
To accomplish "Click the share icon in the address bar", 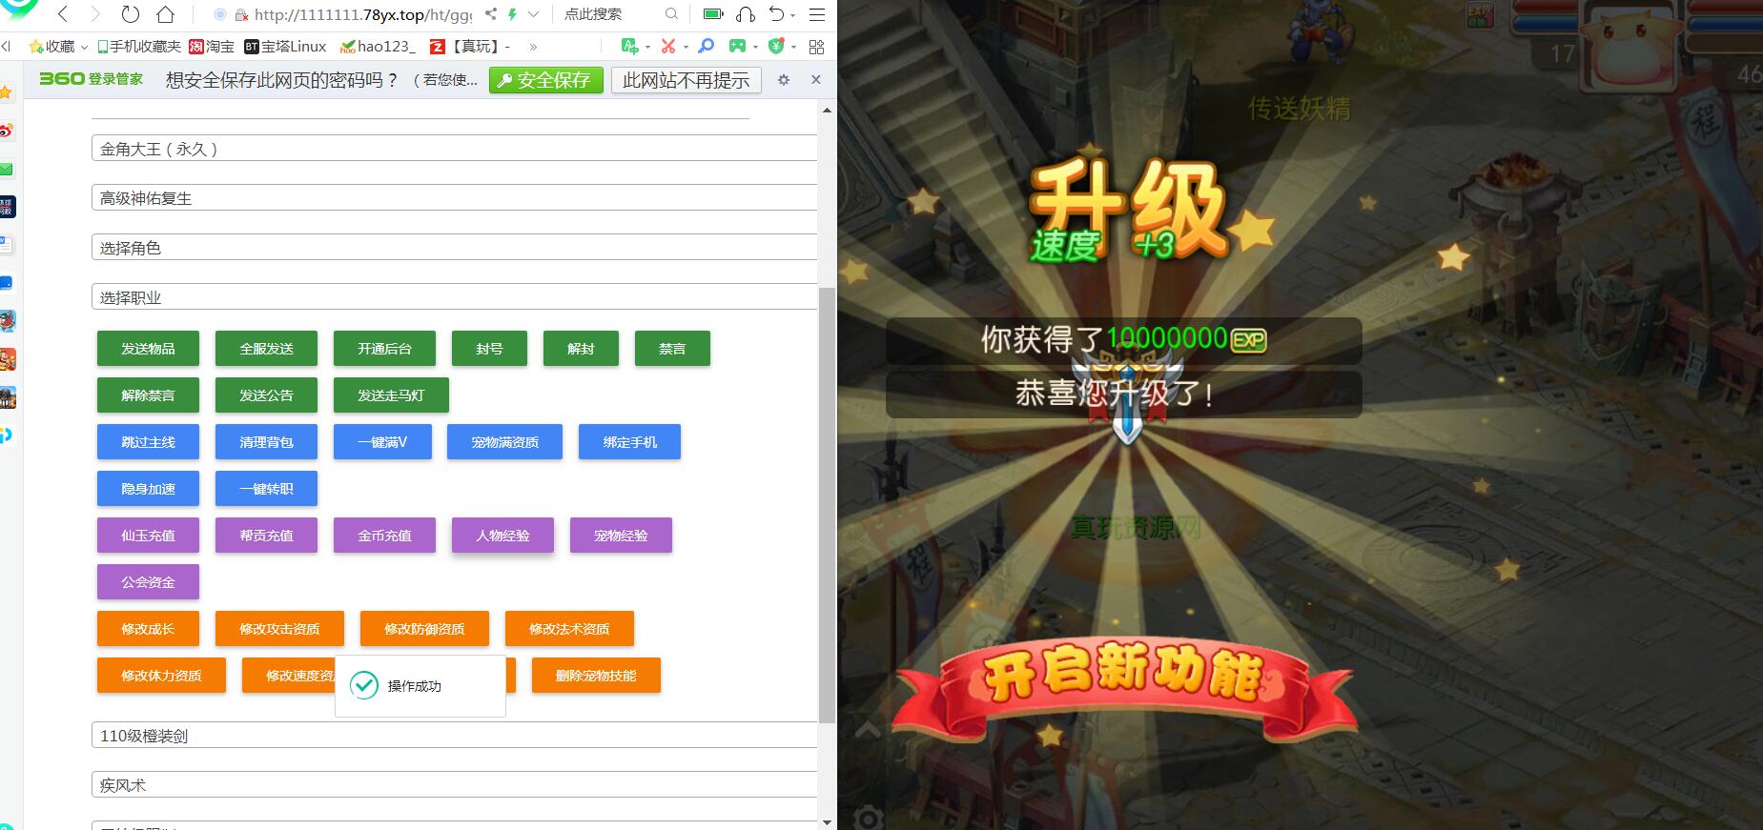I will pyautogui.click(x=491, y=14).
